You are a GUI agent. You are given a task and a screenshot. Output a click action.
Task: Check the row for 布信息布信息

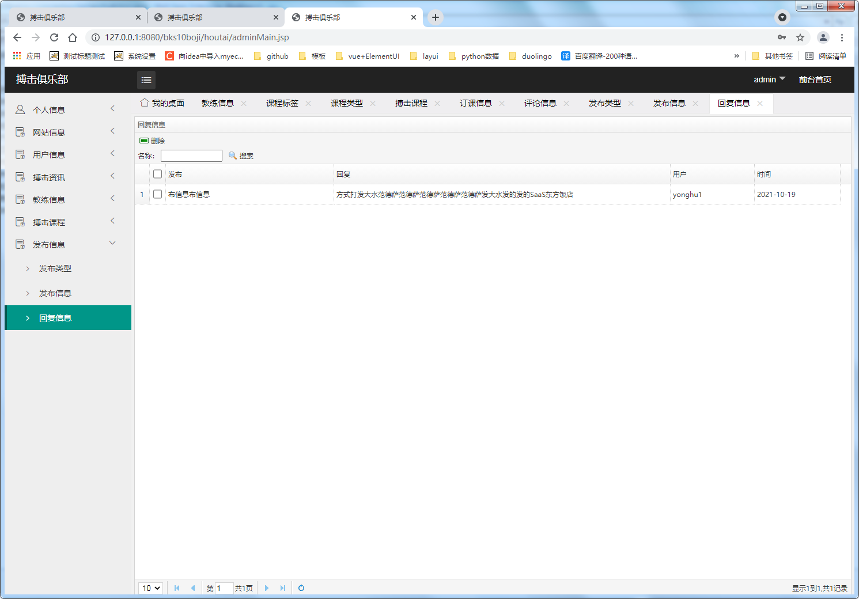[157, 194]
